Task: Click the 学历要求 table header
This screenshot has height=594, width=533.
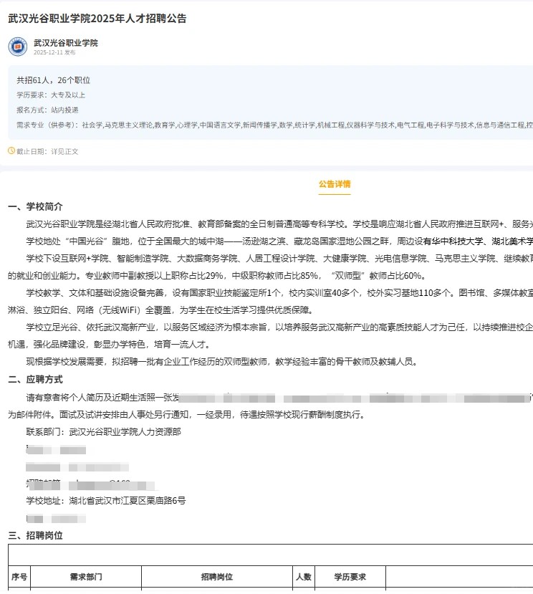Action: 350,577
